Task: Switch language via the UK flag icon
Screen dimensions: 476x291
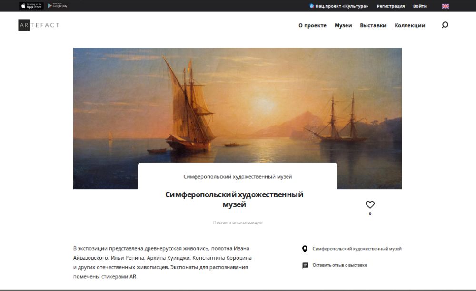Action: (x=446, y=6)
